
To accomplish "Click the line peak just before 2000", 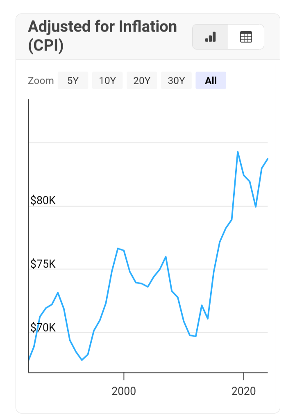I will (118, 248).
